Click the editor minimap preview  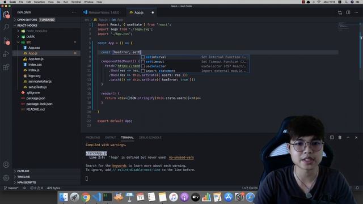coord(344,26)
